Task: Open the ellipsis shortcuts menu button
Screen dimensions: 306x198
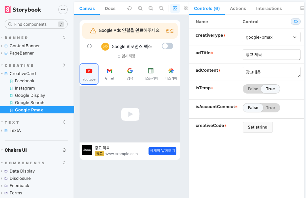Action: [63, 10]
